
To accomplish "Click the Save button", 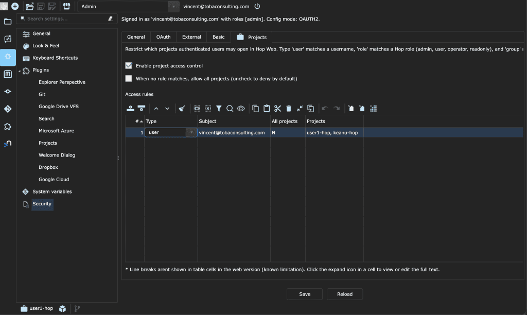I will [x=305, y=294].
